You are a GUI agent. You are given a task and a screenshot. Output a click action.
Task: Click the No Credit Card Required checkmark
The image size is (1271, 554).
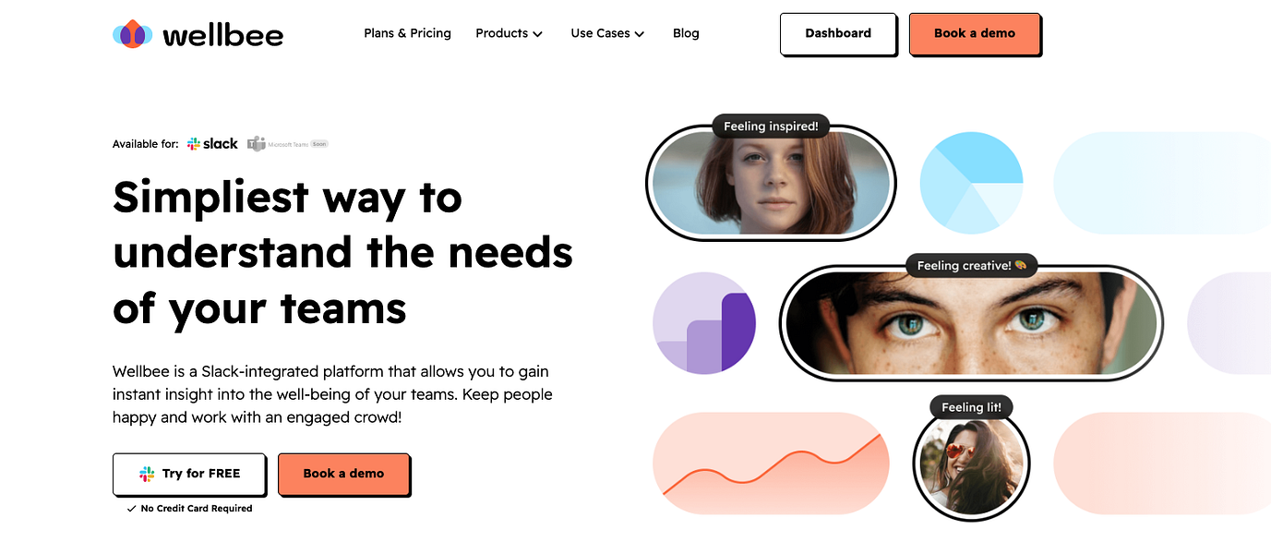[132, 509]
